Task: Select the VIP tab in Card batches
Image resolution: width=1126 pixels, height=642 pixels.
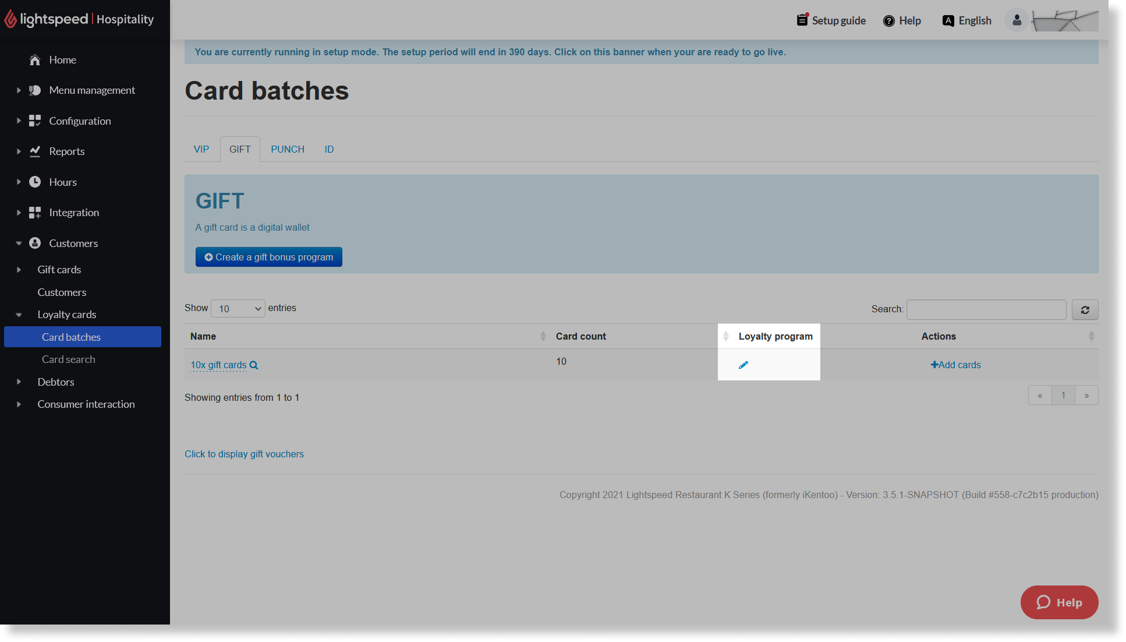Action: click(200, 149)
